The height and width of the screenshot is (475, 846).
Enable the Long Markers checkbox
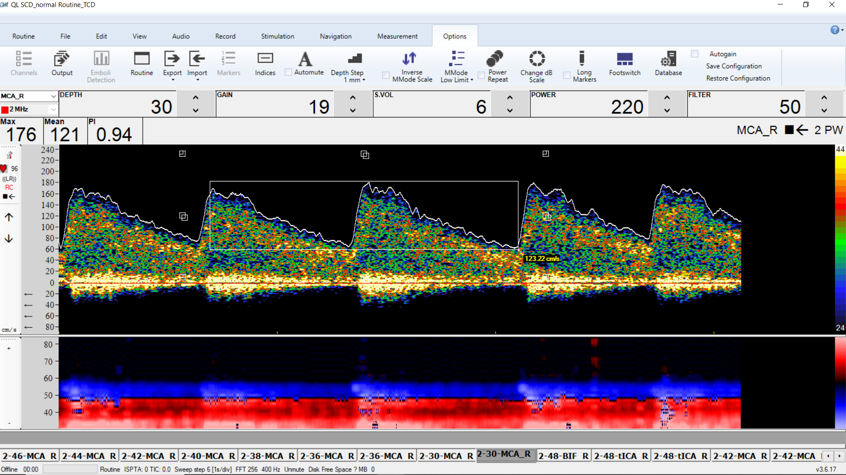(x=567, y=75)
